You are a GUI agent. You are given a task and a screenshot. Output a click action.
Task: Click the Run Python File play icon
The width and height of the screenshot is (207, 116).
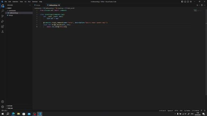click(x=197, y=5)
